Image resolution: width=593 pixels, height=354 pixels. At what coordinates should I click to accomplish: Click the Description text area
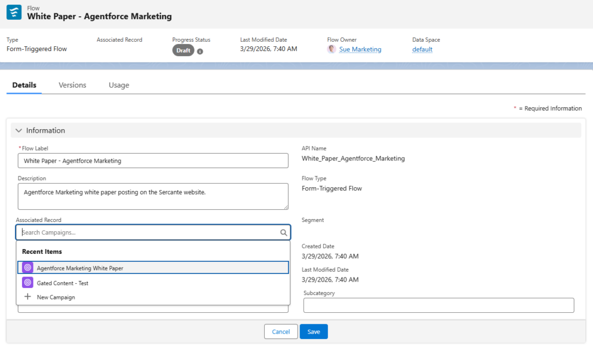click(153, 196)
